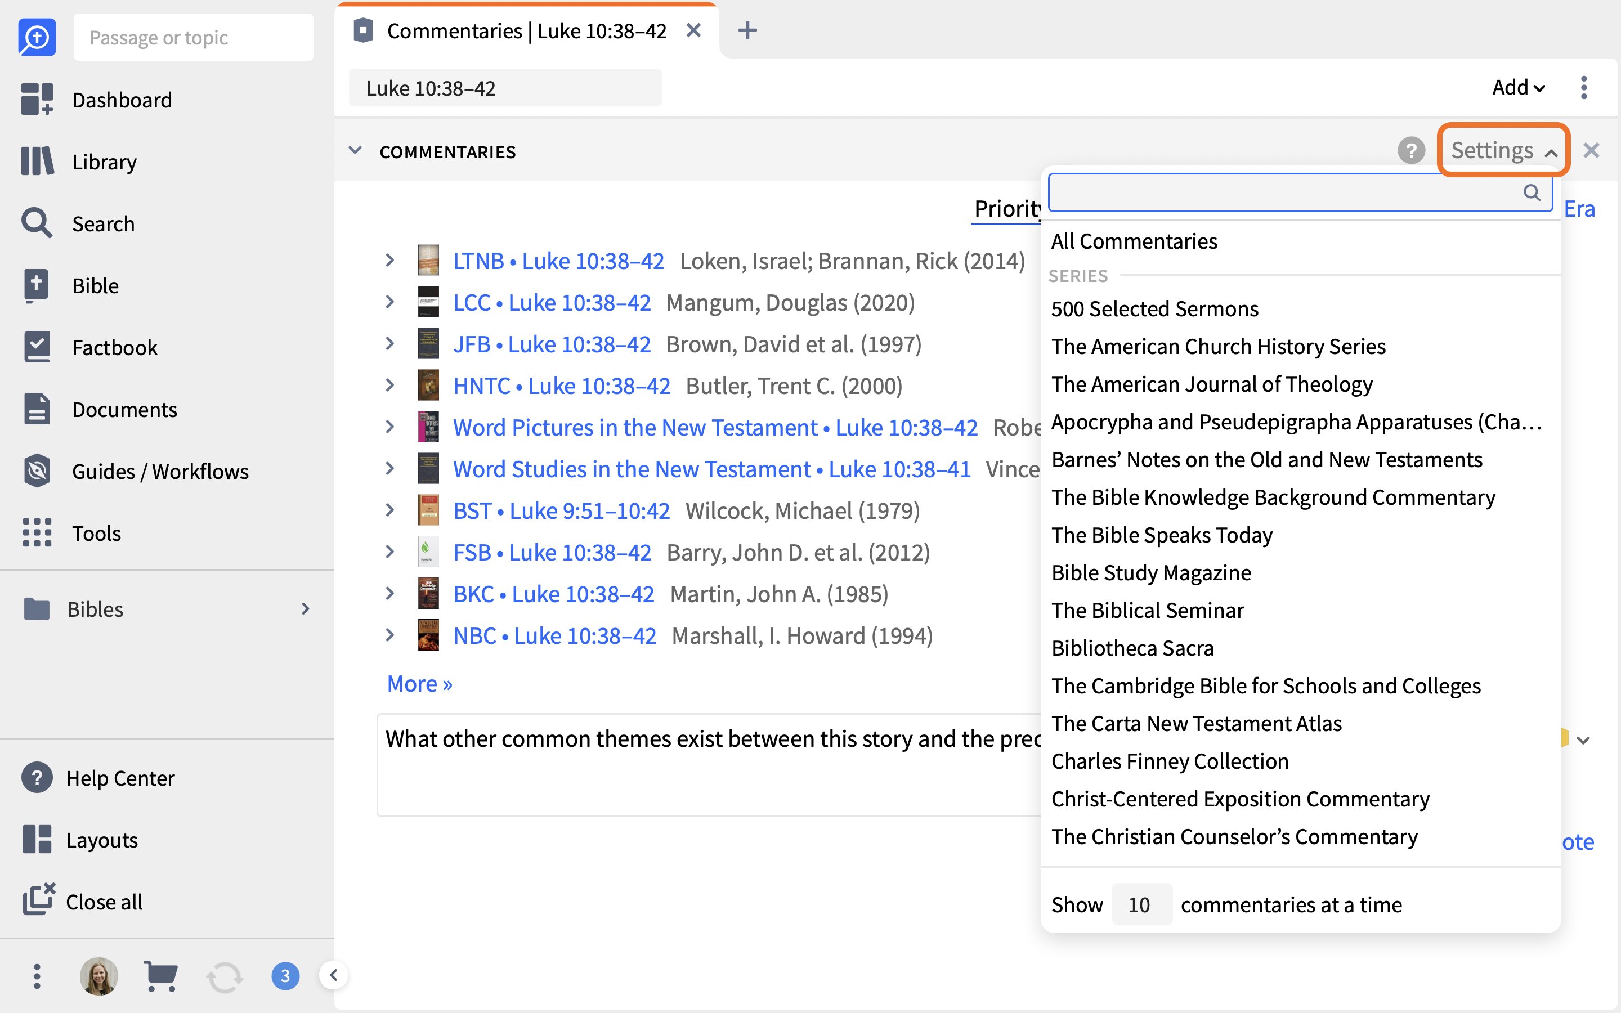Toggle the Settings dropdown
The image size is (1621, 1013).
[1504, 150]
